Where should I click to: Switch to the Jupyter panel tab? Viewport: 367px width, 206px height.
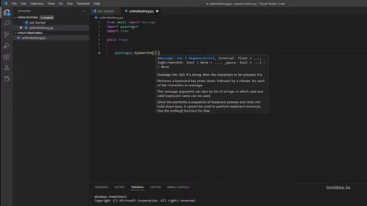[155, 187]
